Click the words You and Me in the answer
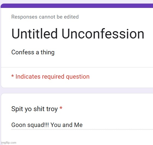The height and width of the screenshot is (145, 153). click(66, 125)
